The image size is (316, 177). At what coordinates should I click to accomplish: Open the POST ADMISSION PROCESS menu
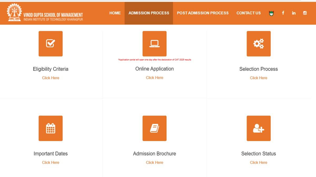pos(203,13)
